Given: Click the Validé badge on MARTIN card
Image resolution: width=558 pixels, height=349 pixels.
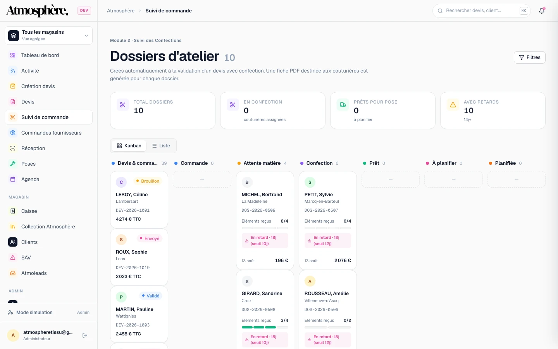Looking at the screenshot, I should click(151, 296).
